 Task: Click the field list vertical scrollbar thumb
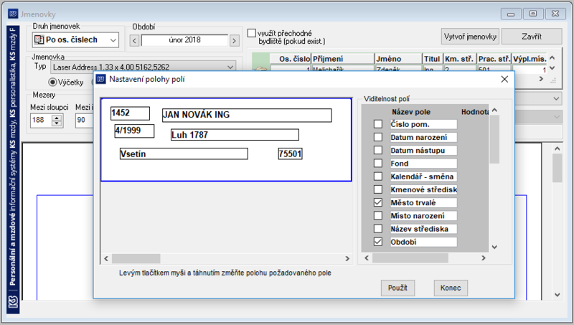pyautogui.click(x=494, y=139)
